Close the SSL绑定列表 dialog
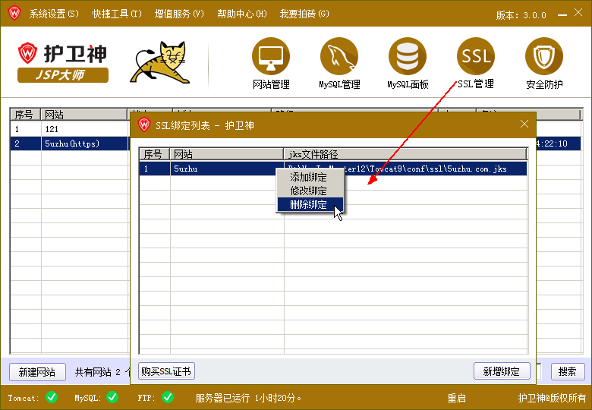The height and width of the screenshot is (410, 592). coord(524,124)
